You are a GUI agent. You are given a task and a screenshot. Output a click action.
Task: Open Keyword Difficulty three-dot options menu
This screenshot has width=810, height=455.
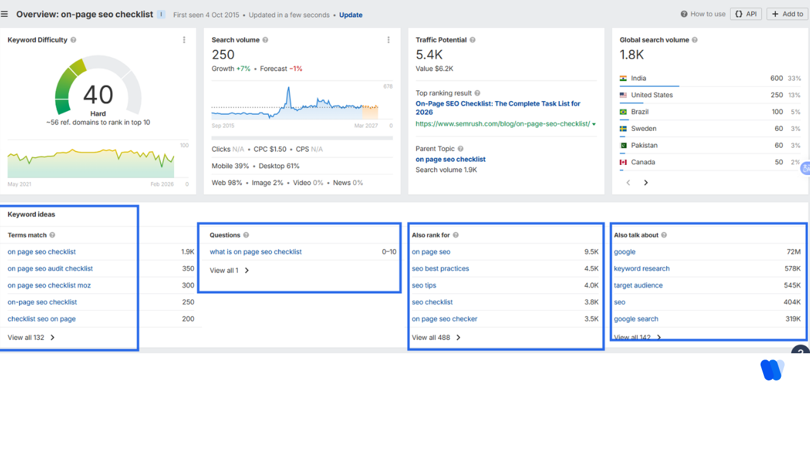pyautogui.click(x=184, y=40)
